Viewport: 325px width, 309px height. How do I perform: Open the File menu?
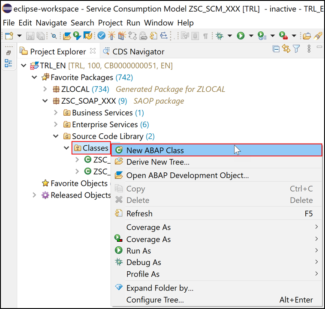click(9, 23)
